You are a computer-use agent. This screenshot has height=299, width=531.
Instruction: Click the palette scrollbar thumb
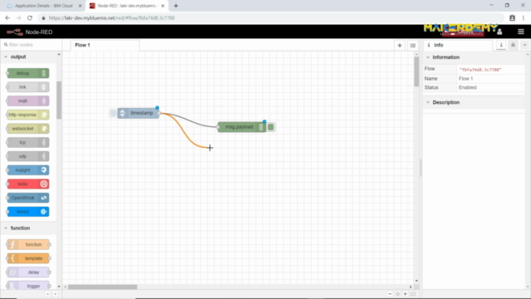59,100
